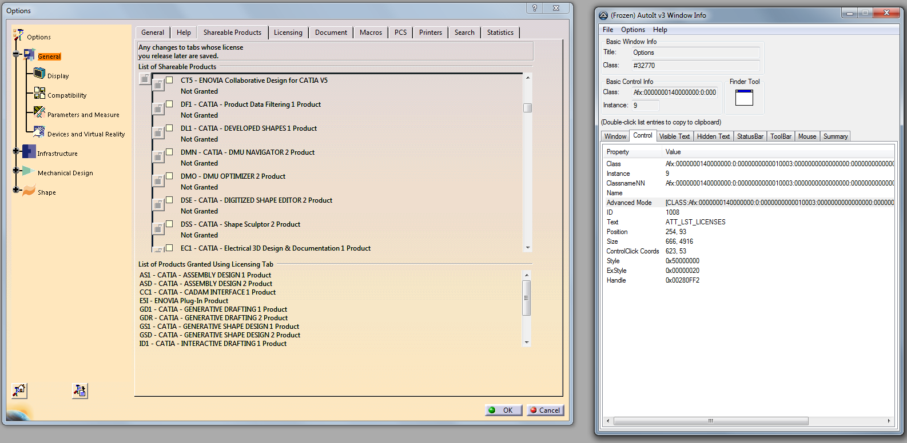The width and height of the screenshot is (907, 443).
Task: Expand the Shape tree node
Action: pos(16,190)
